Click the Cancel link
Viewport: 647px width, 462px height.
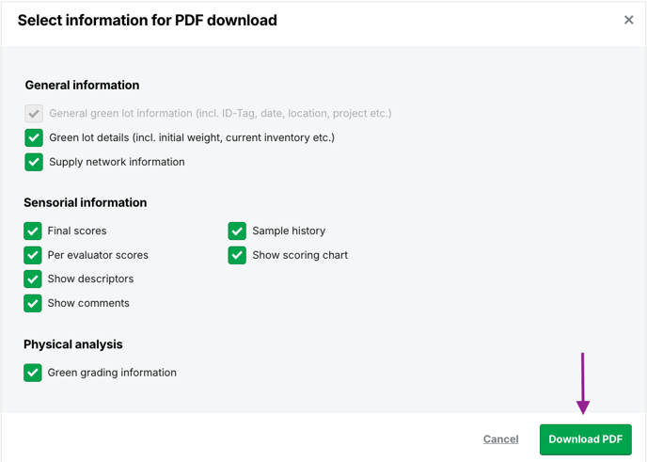501,439
